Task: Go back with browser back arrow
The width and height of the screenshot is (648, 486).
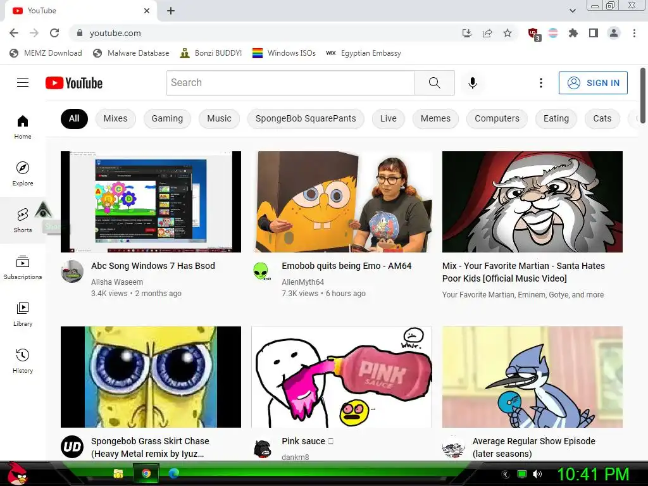Action: tap(14, 33)
